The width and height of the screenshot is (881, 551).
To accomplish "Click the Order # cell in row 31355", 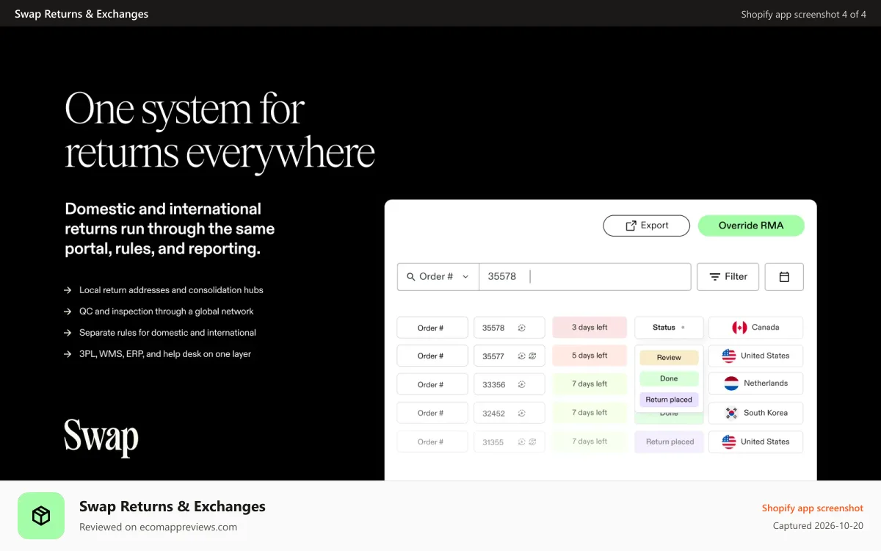I will point(432,442).
